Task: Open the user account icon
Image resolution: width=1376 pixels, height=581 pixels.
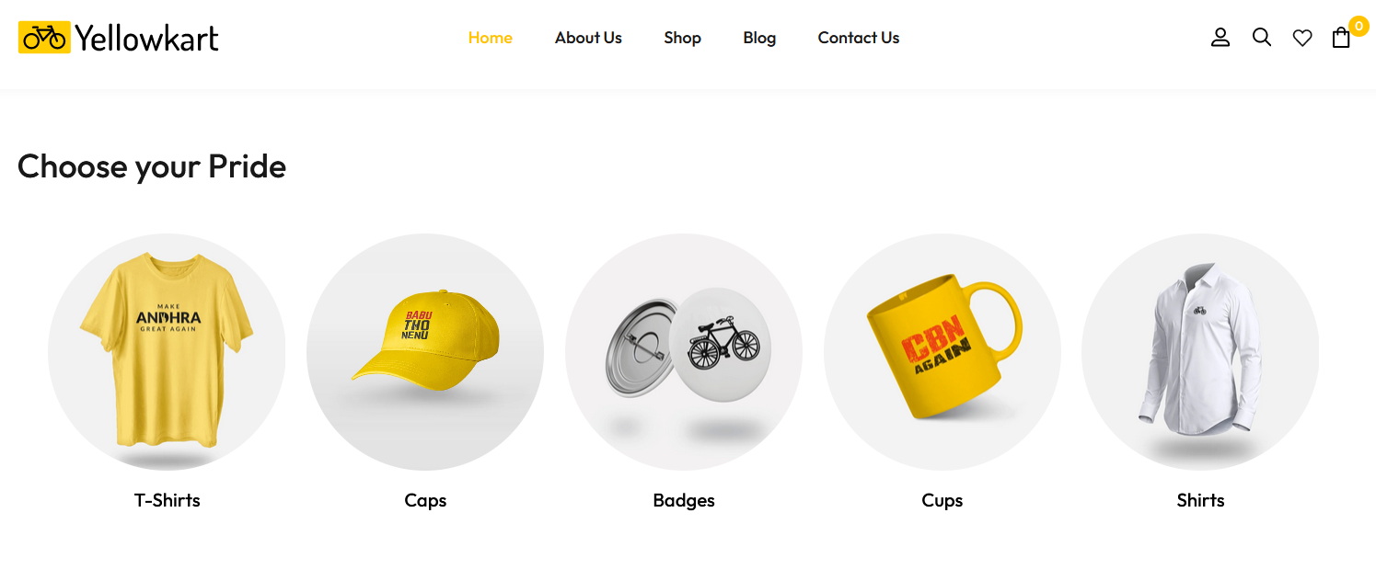Action: tap(1220, 38)
